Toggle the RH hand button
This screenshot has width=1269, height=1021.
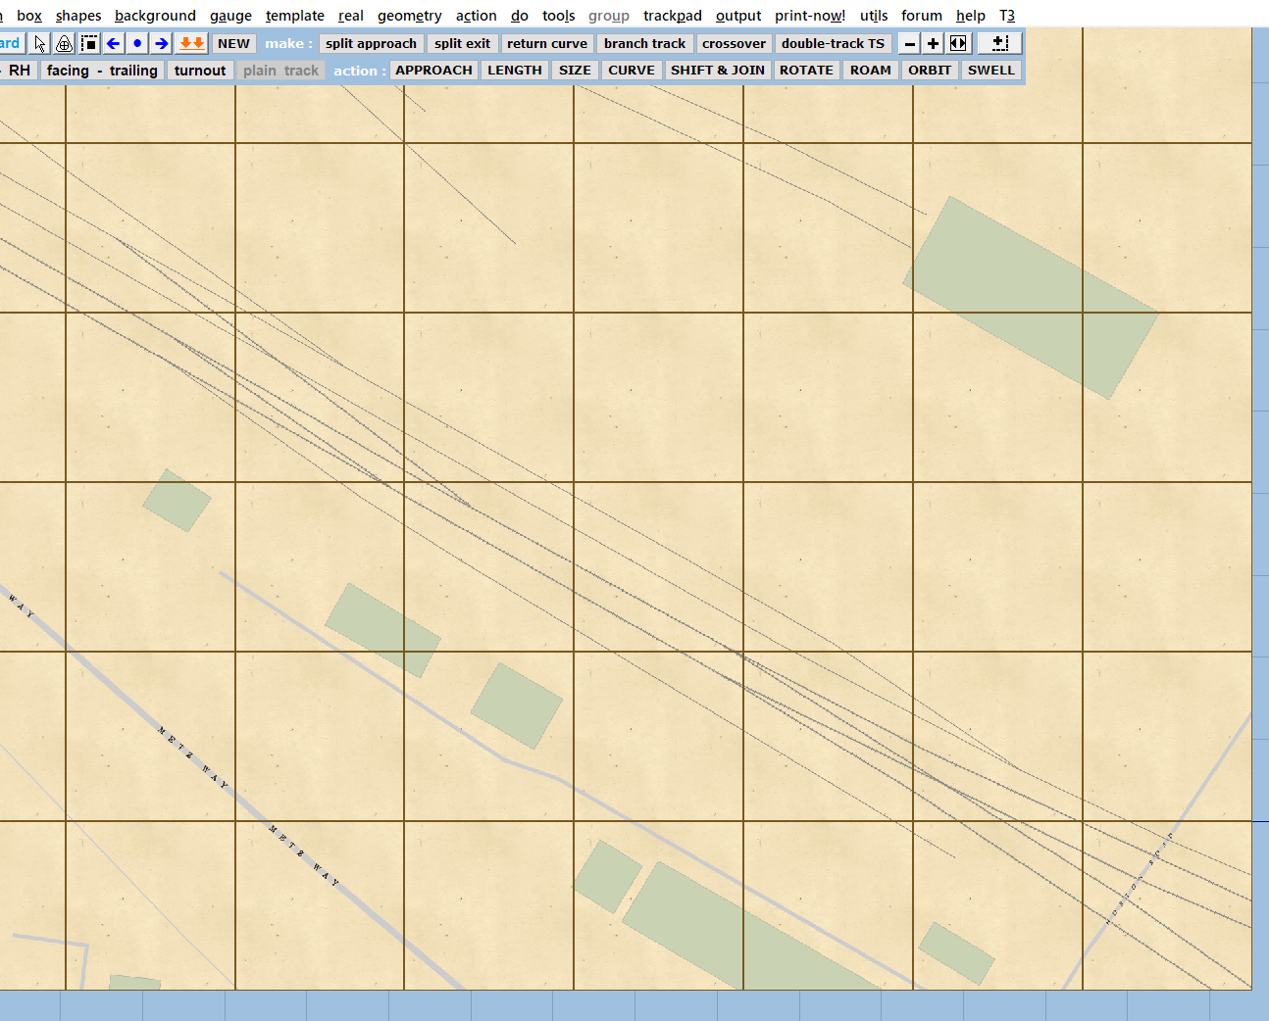pyautogui.click(x=20, y=71)
